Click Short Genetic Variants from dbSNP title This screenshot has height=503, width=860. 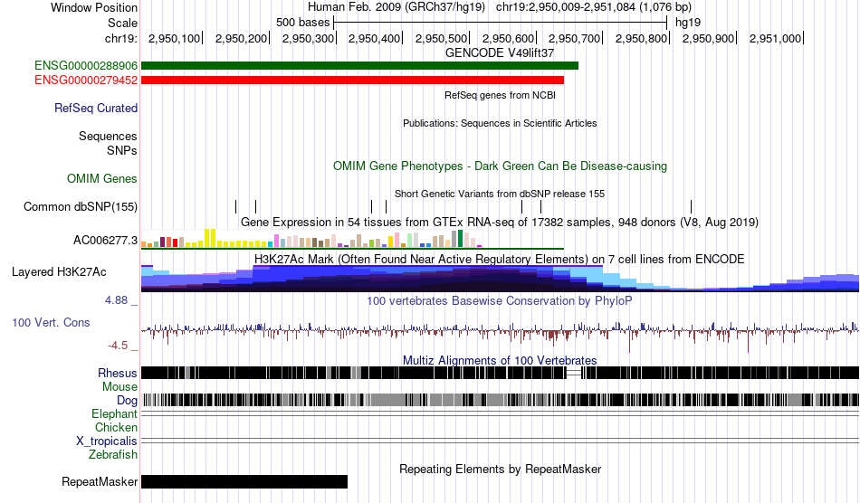(x=500, y=194)
